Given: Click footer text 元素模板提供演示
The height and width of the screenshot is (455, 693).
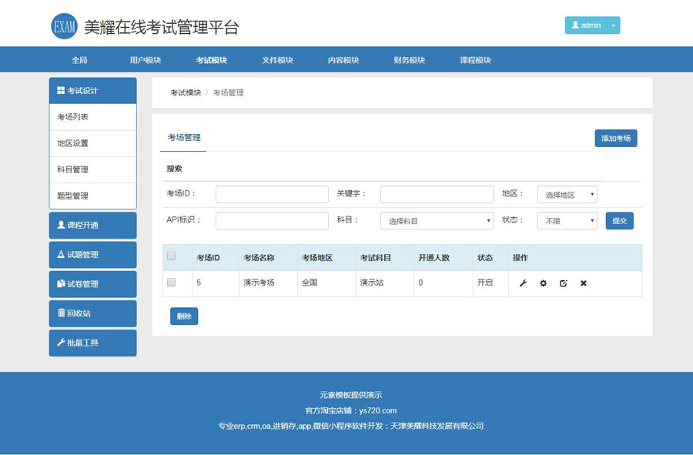Looking at the screenshot, I should pos(351,395).
